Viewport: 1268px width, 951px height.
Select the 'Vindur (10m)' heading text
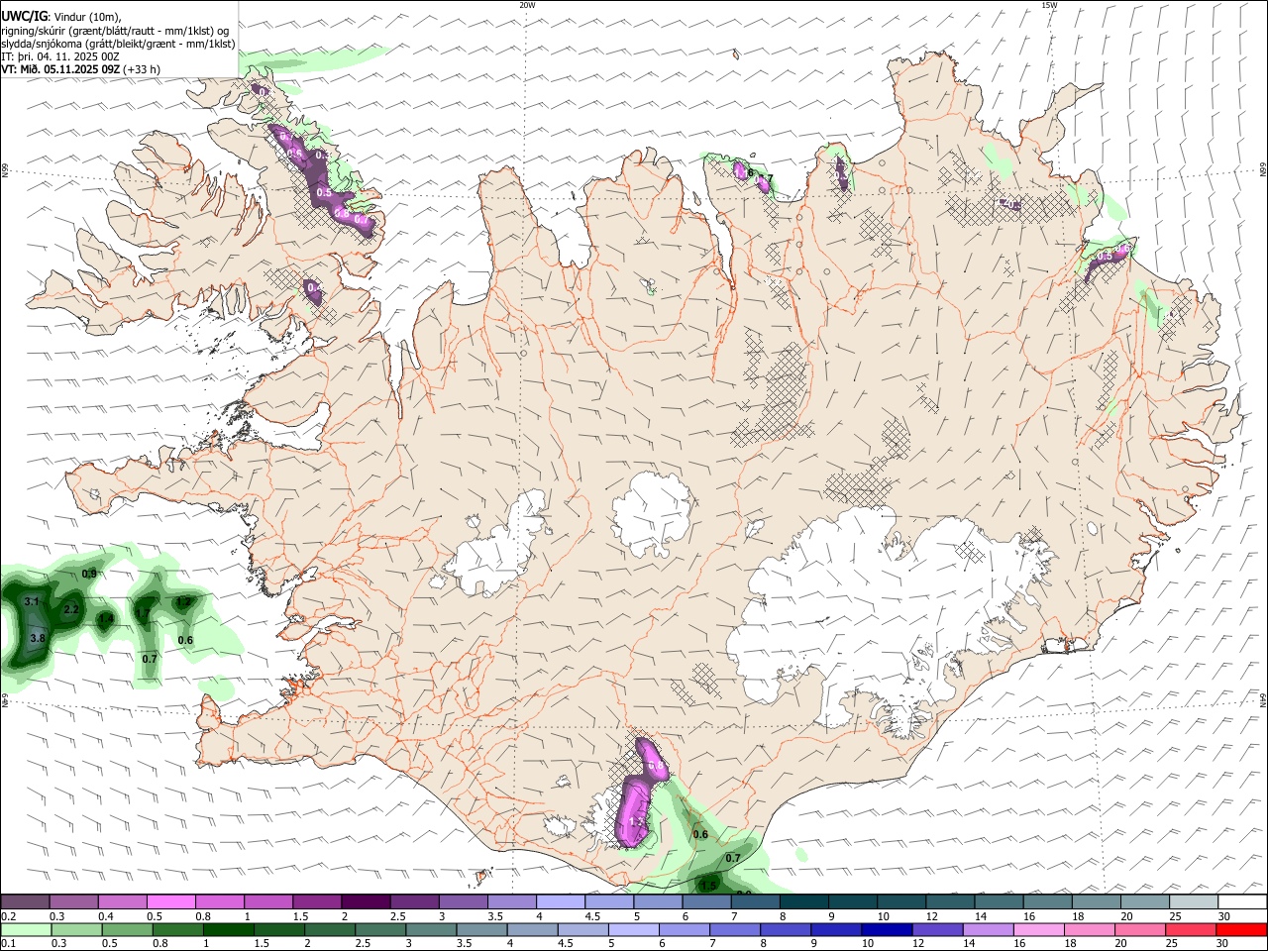tap(87, 17)
